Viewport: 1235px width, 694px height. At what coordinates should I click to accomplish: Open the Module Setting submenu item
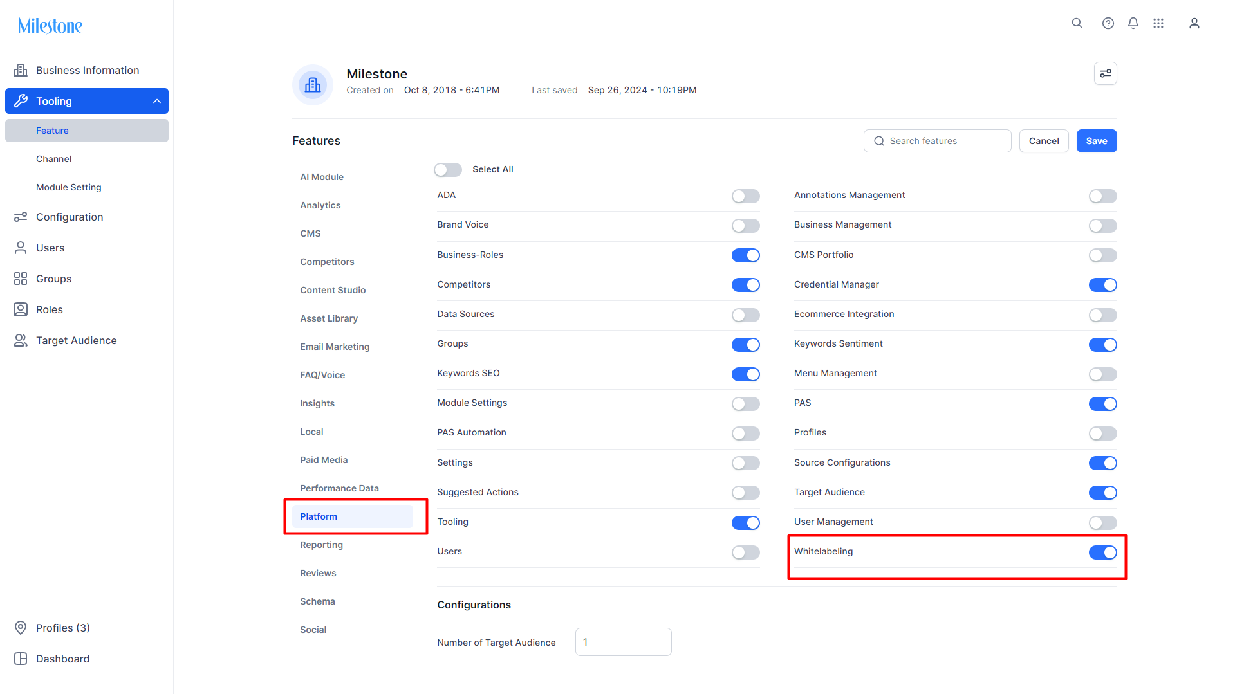(87, 187)
